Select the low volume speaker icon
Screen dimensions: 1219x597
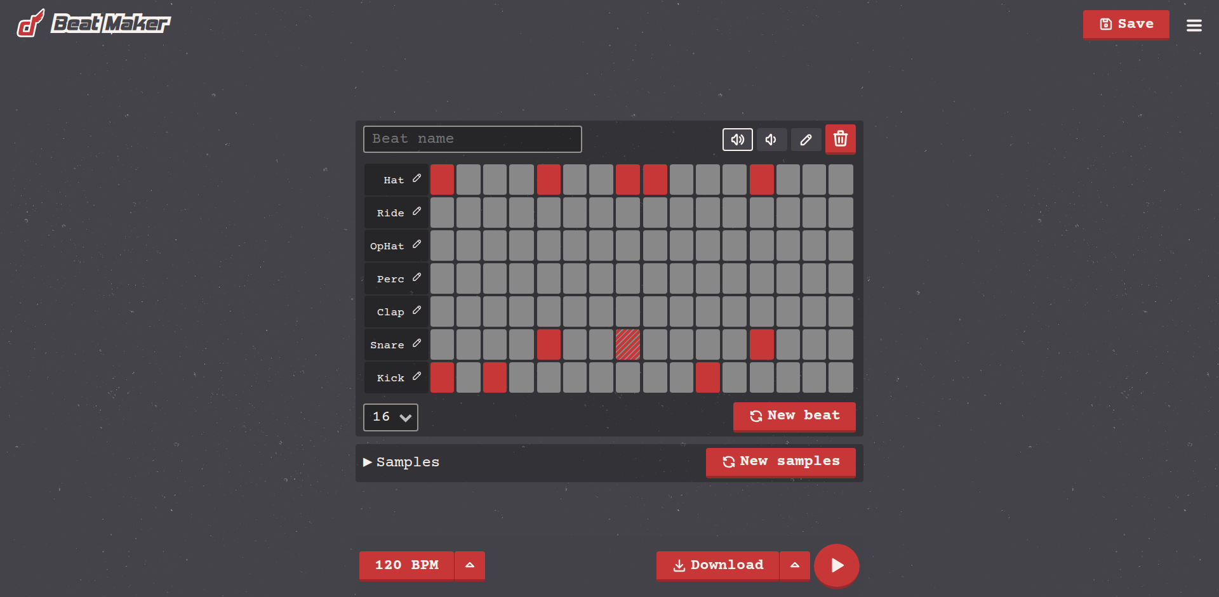pos(771,140)
